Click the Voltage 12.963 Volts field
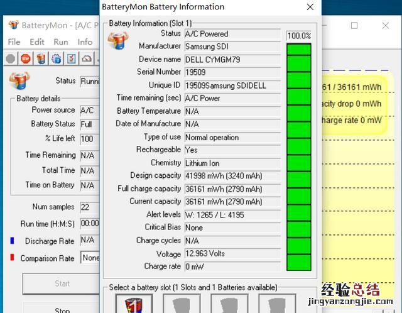Image resolution: width=402 pixels, height=313 pixels. (x=232, y=253)
